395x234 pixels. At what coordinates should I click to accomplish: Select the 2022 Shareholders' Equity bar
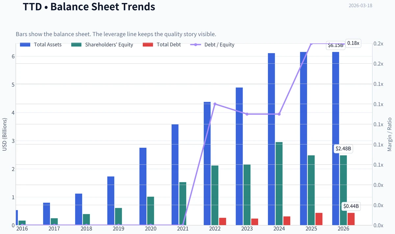(215, 195)
